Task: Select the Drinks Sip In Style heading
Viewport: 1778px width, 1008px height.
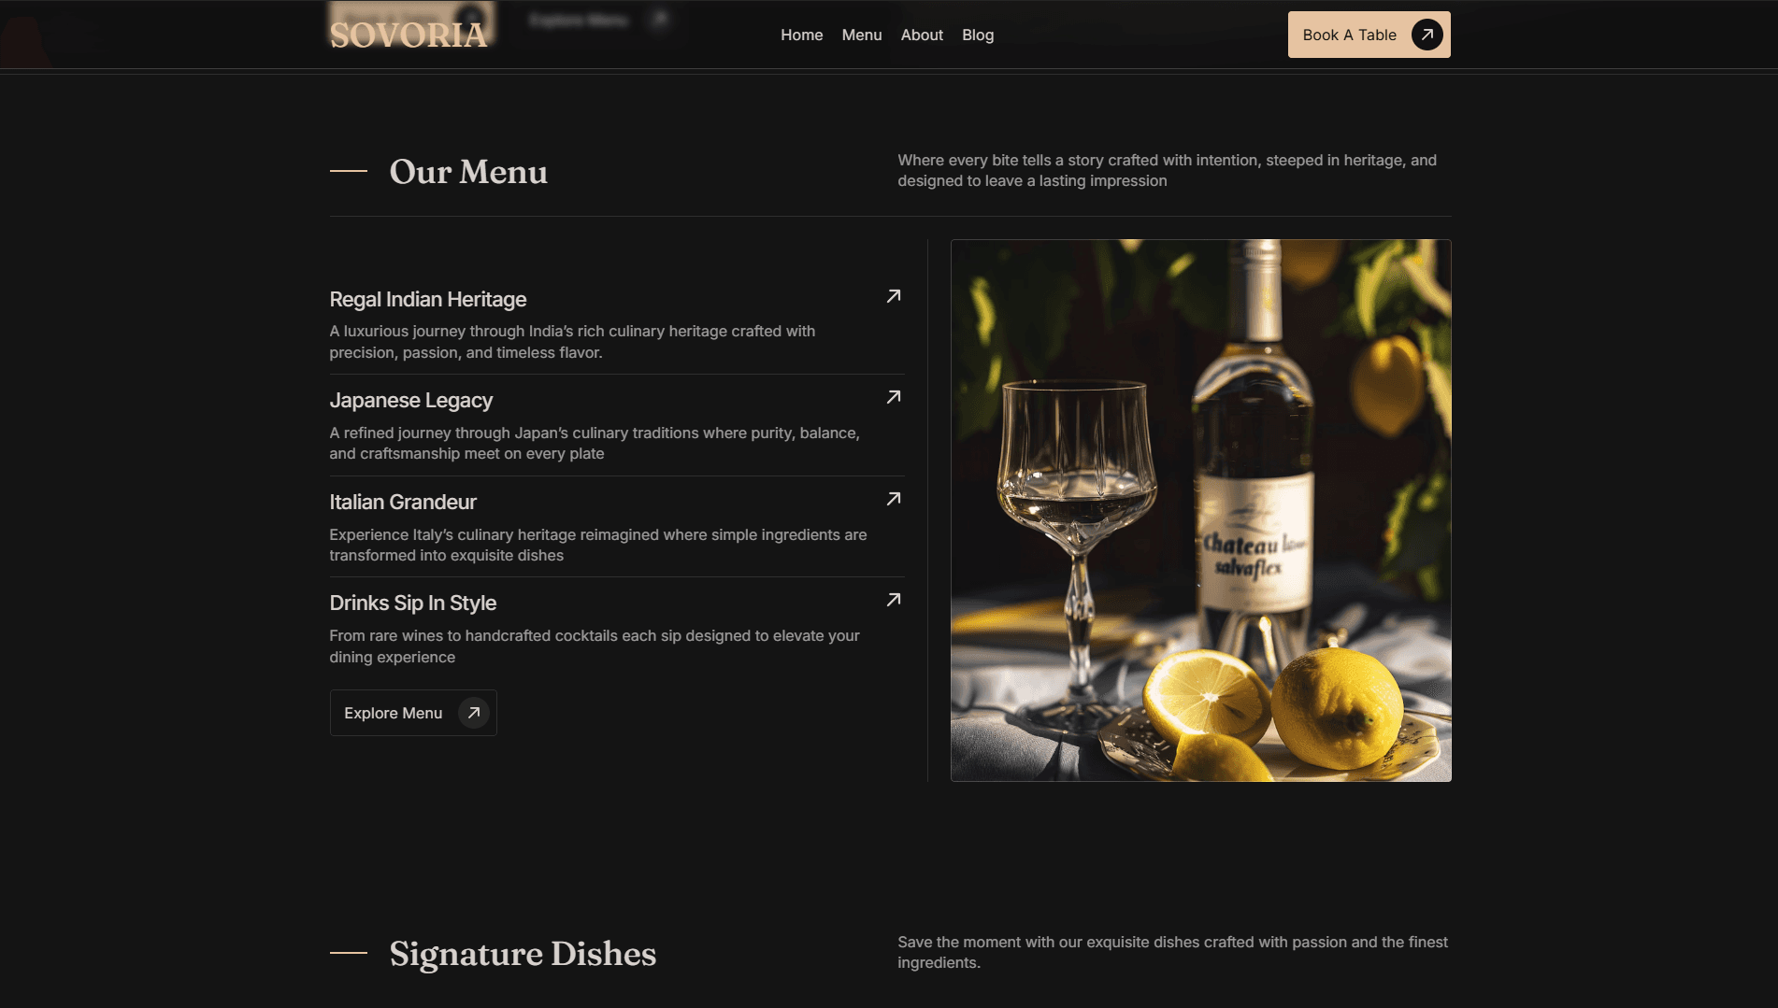Action: click(x=413, y=603)
